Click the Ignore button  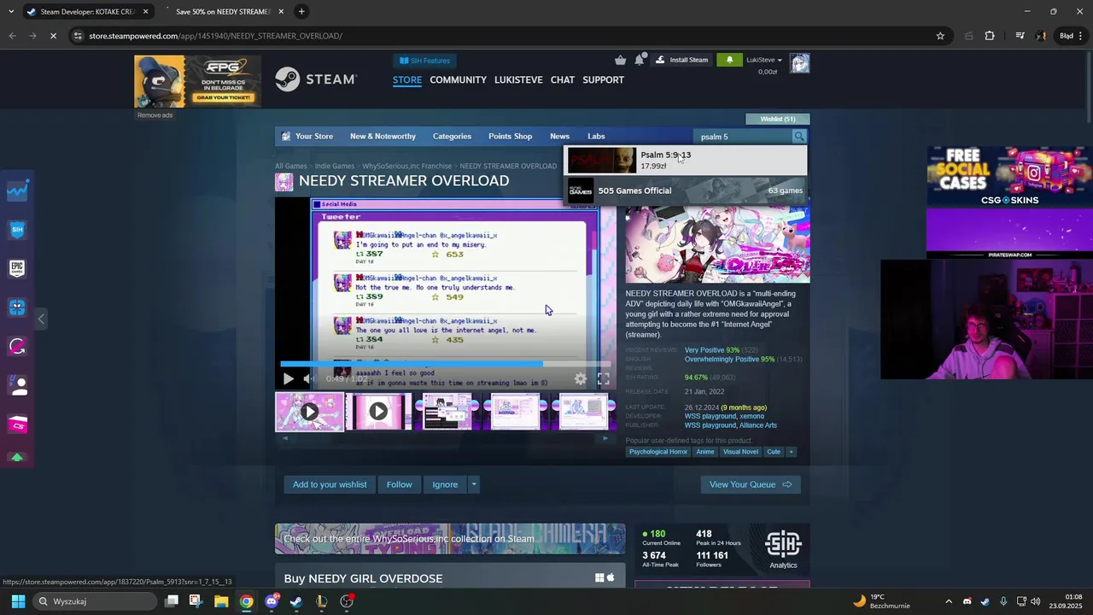pos(445,484)
